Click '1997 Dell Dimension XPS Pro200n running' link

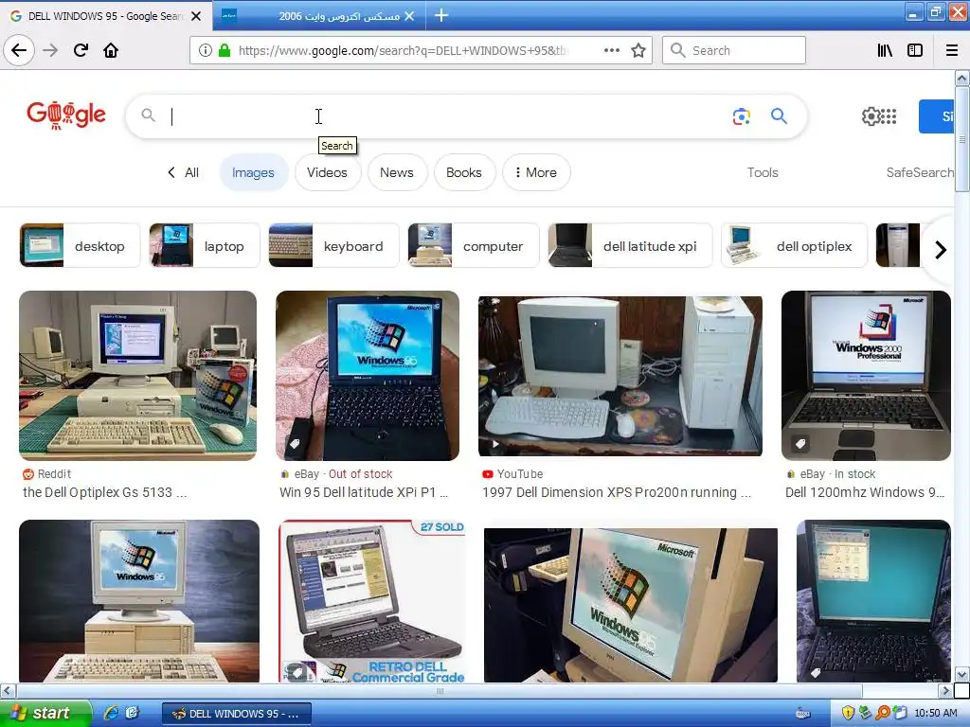tap(616, 492)
